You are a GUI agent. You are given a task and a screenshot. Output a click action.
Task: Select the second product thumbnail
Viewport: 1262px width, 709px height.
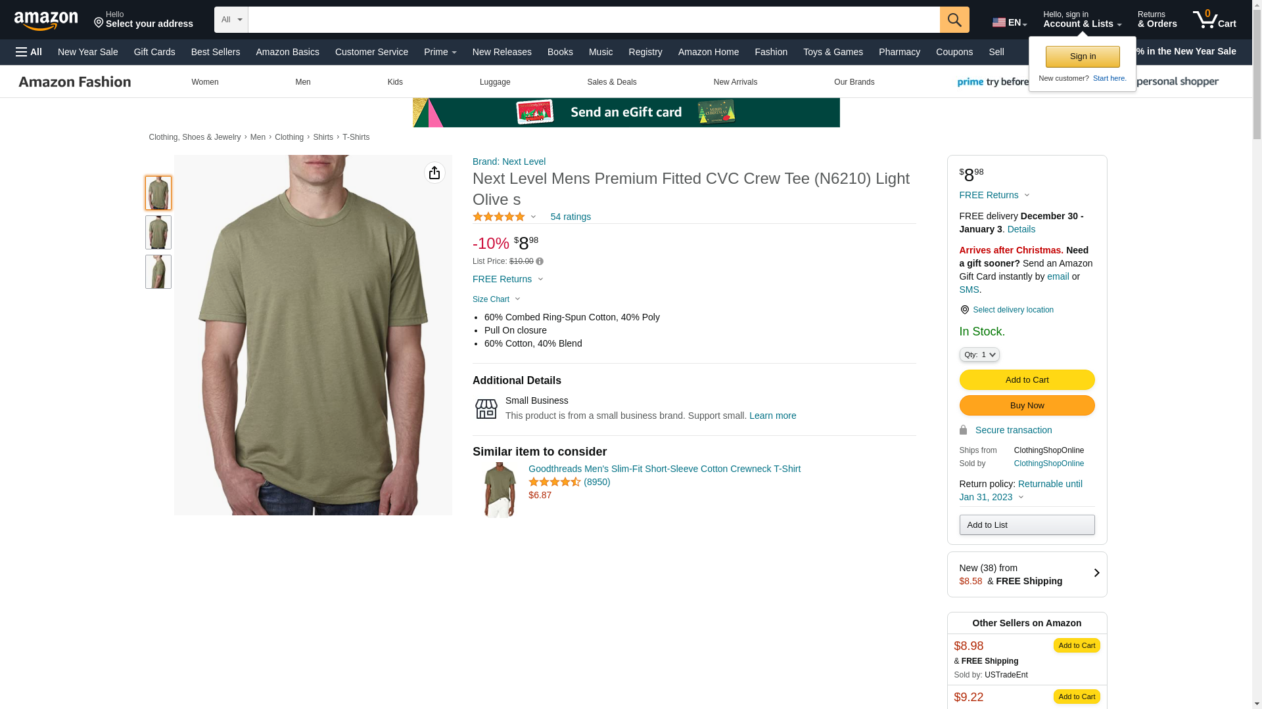point(158,232)
